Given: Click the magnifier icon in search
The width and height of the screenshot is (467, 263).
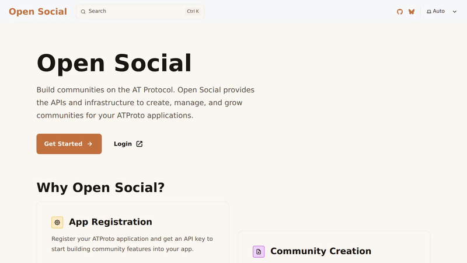Looking at the screenshot, I should coord(83,12).
